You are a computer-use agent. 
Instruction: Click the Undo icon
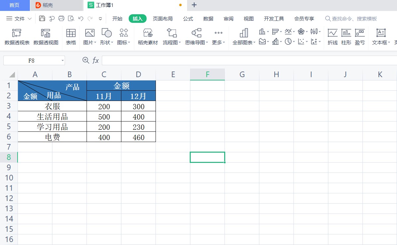80,19
